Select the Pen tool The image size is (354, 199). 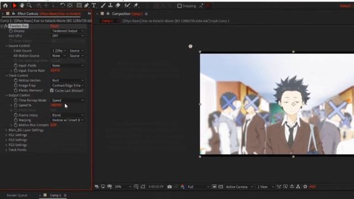[x=86, y=6]
